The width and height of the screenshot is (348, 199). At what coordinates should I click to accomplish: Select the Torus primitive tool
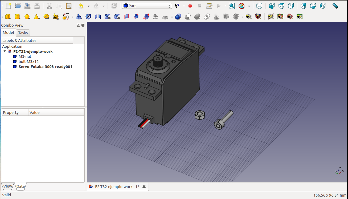pyautogui.click(x=46, y=17)
